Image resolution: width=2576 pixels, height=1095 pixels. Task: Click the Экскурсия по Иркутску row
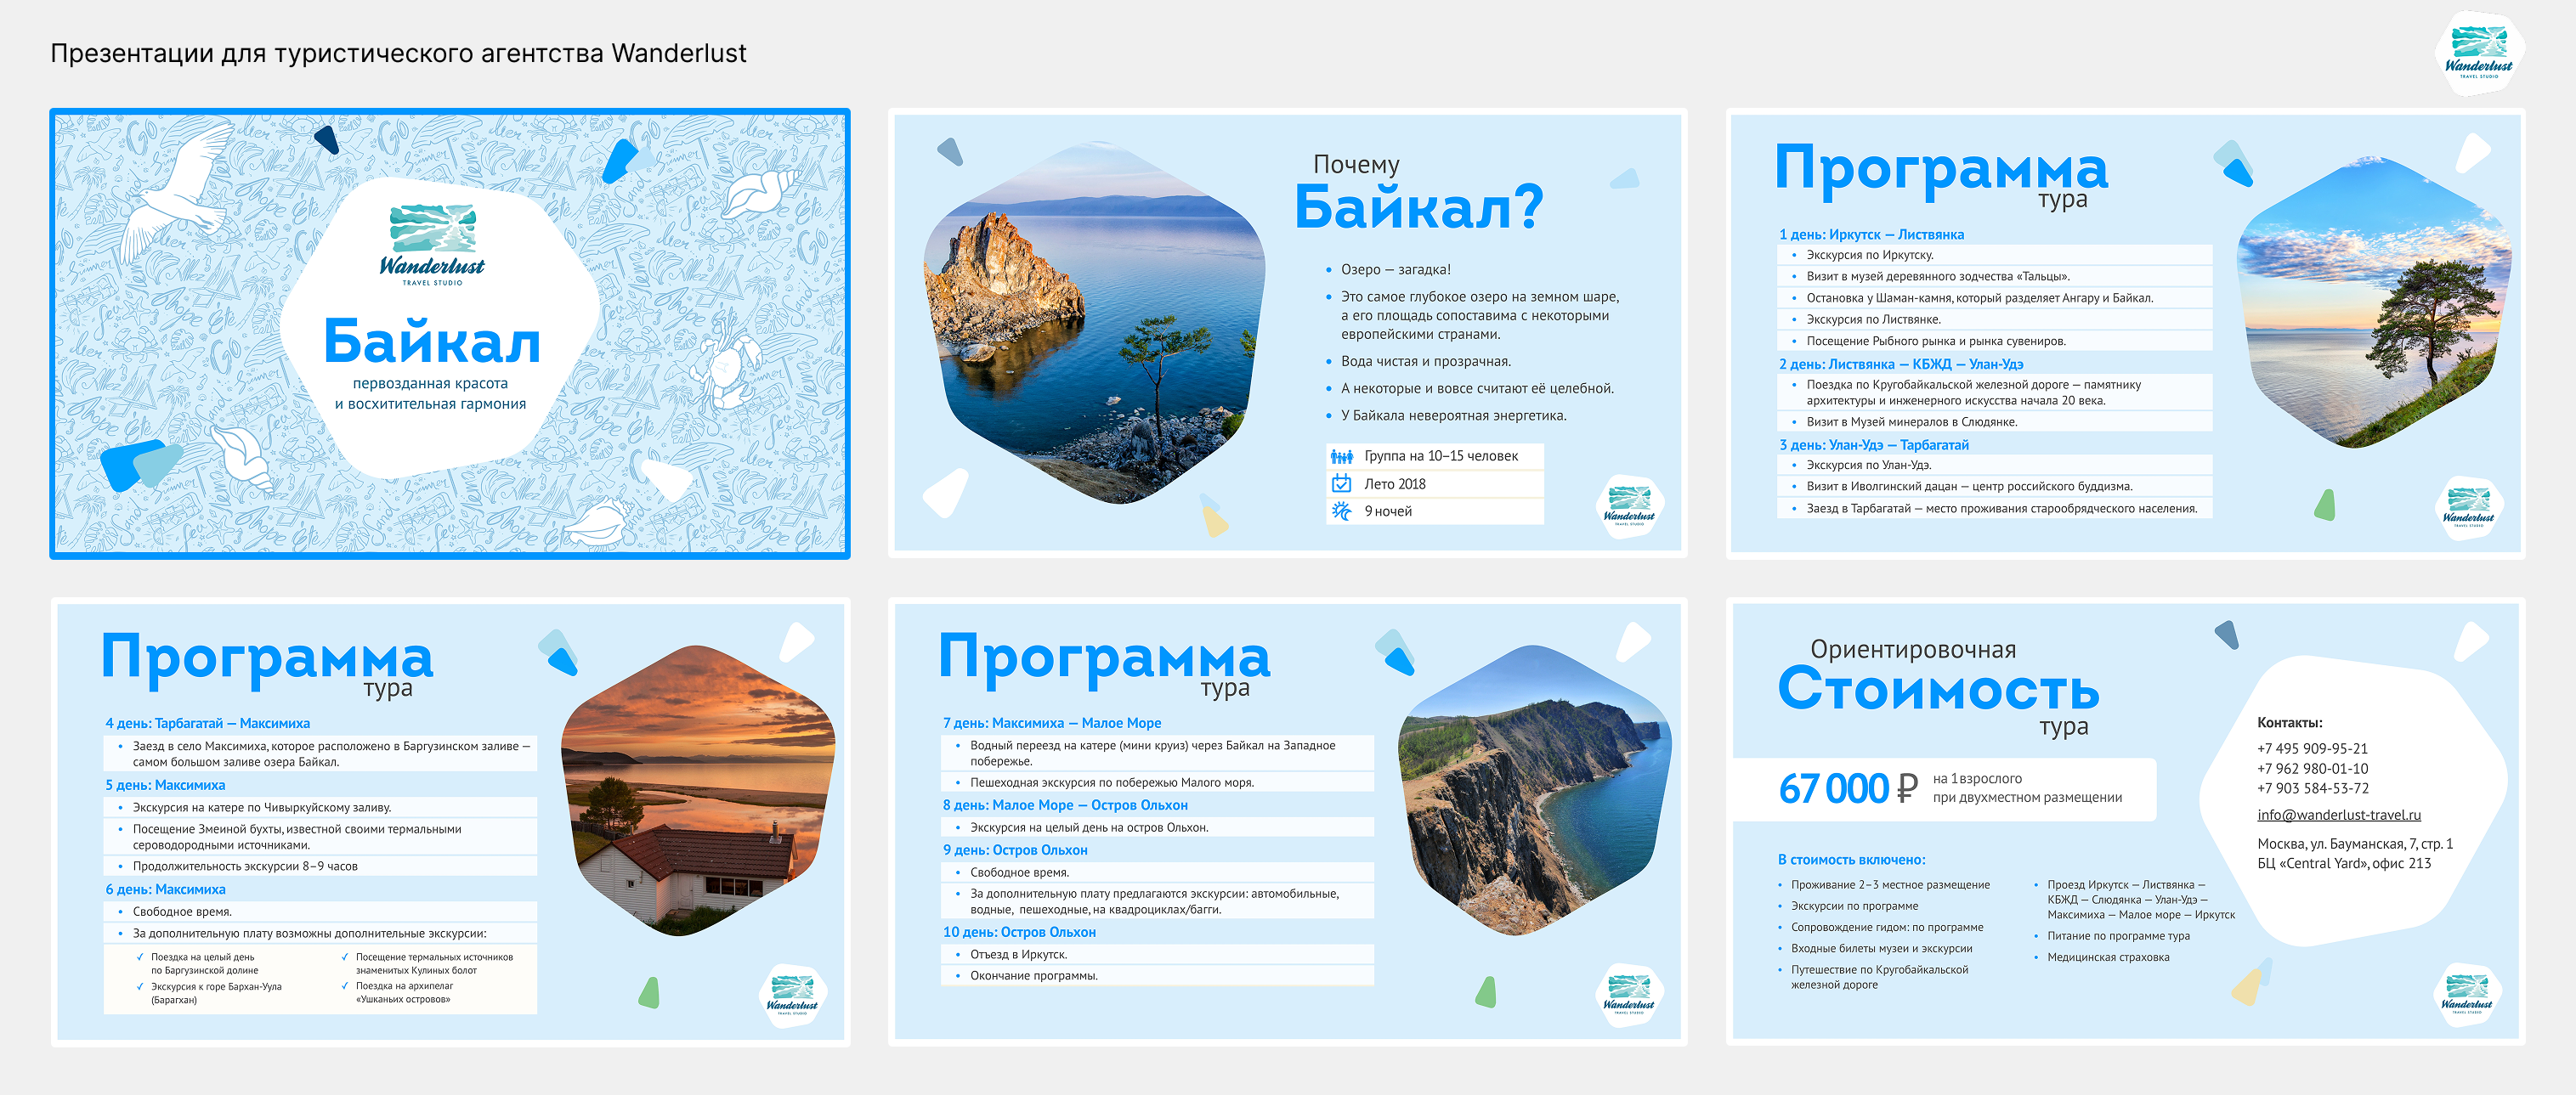click(1995, 255)
